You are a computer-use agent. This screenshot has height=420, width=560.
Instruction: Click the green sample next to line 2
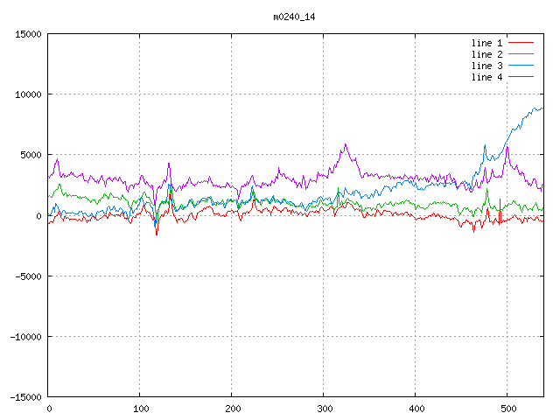pos(521,54)
